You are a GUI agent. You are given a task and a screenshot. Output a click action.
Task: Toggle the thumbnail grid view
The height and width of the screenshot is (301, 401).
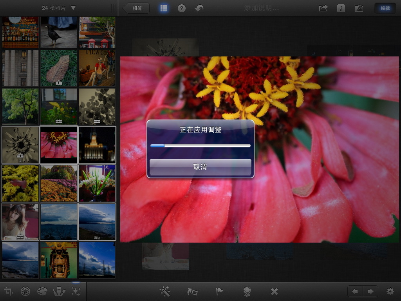164,8
